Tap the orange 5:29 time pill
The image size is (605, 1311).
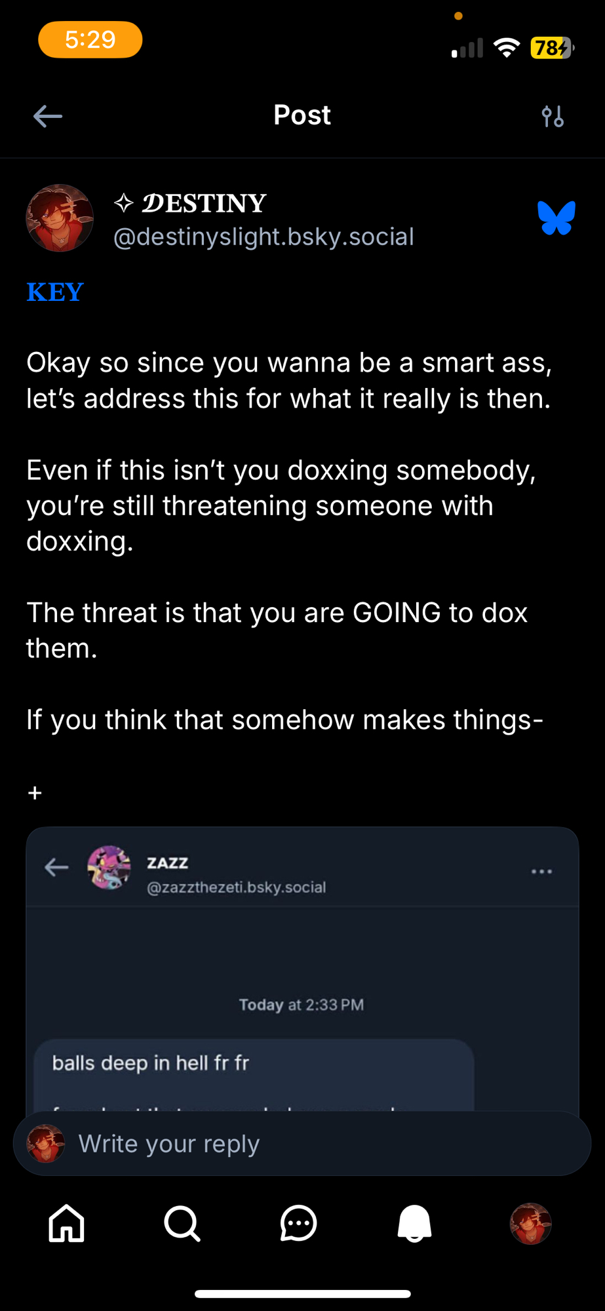click(x=90, y=40)
